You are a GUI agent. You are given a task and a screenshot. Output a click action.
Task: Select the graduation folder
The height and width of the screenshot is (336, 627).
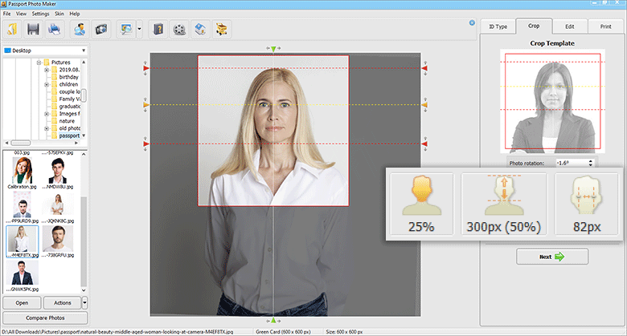[69, 107]
